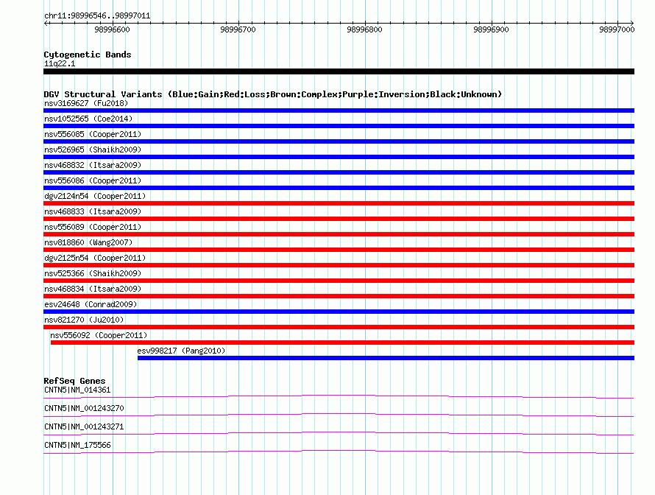Click the red bar under nsv468833
This screenshot has height=495, width=655.
(339, 219)
